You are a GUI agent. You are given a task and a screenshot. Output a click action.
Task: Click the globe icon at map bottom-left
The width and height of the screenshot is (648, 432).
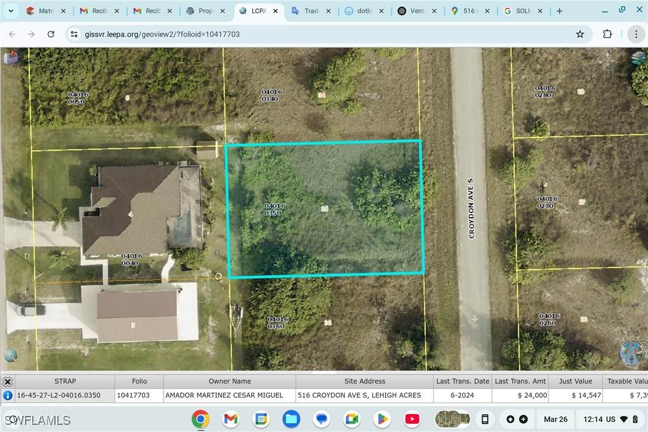click(x=11, y=356)
